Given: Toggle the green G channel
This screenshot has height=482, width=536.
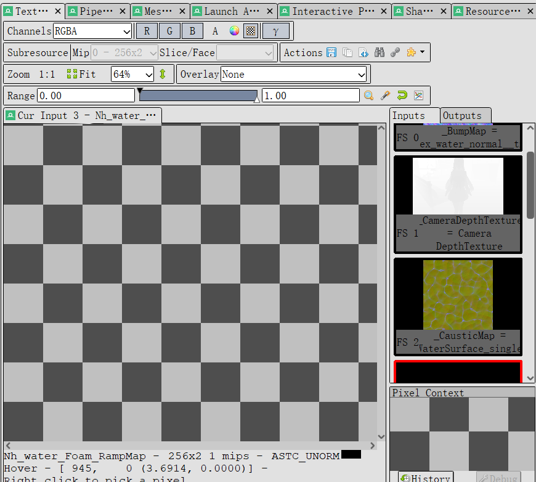Looking at the screenshot, I should click(169, 31).
